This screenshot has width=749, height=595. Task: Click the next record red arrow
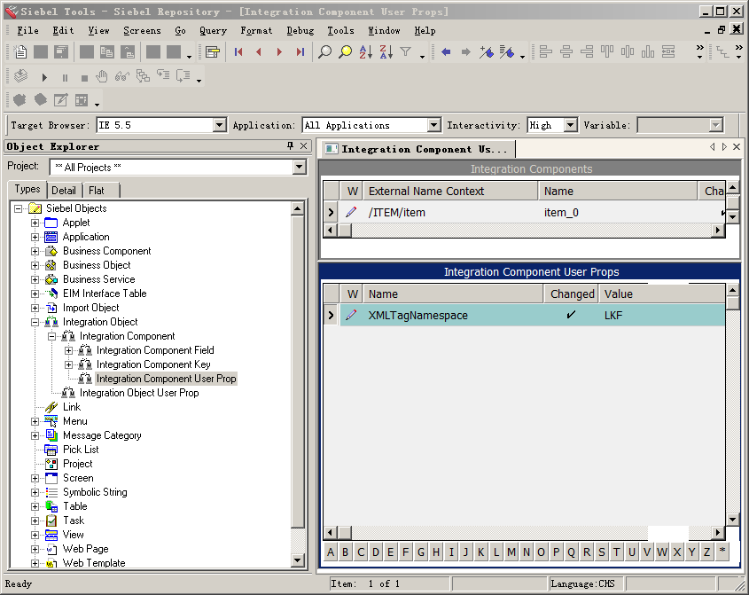tap(279, 51)
